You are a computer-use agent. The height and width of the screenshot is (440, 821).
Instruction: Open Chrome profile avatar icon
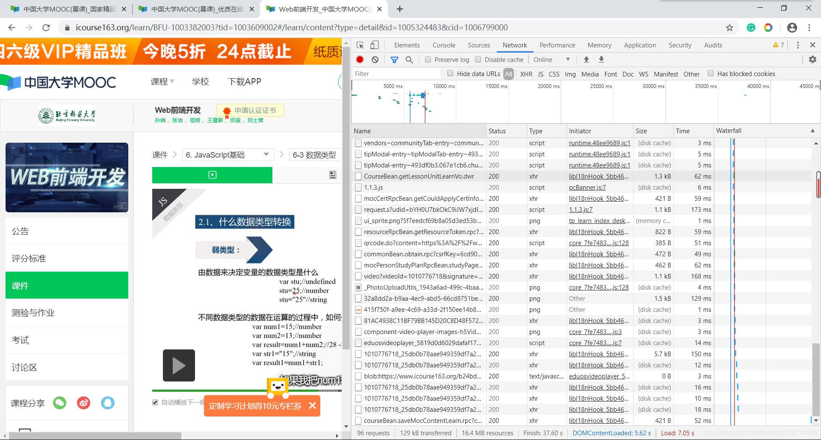[792, 27]
